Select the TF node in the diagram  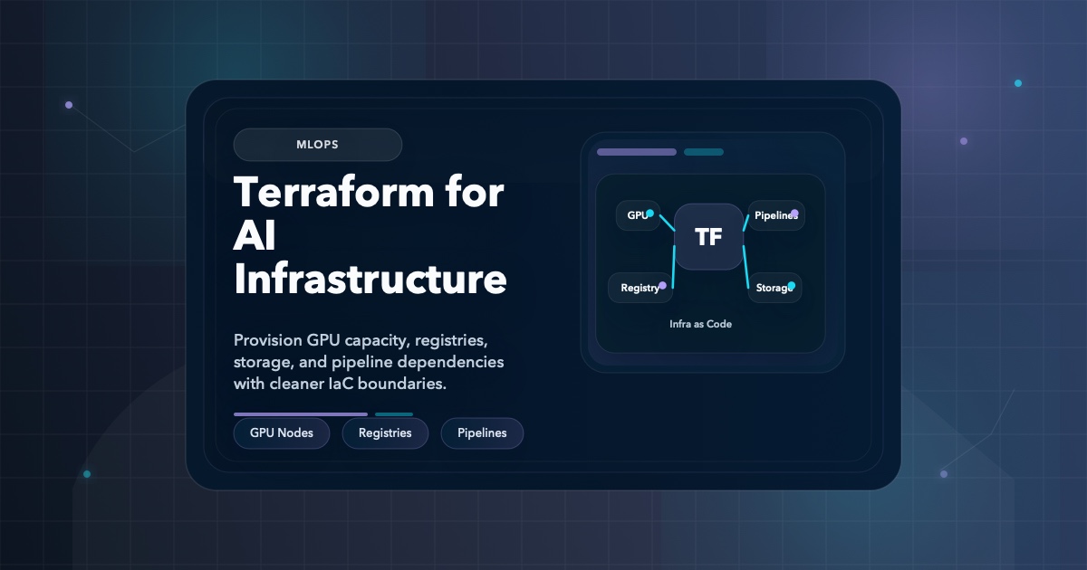709,237
